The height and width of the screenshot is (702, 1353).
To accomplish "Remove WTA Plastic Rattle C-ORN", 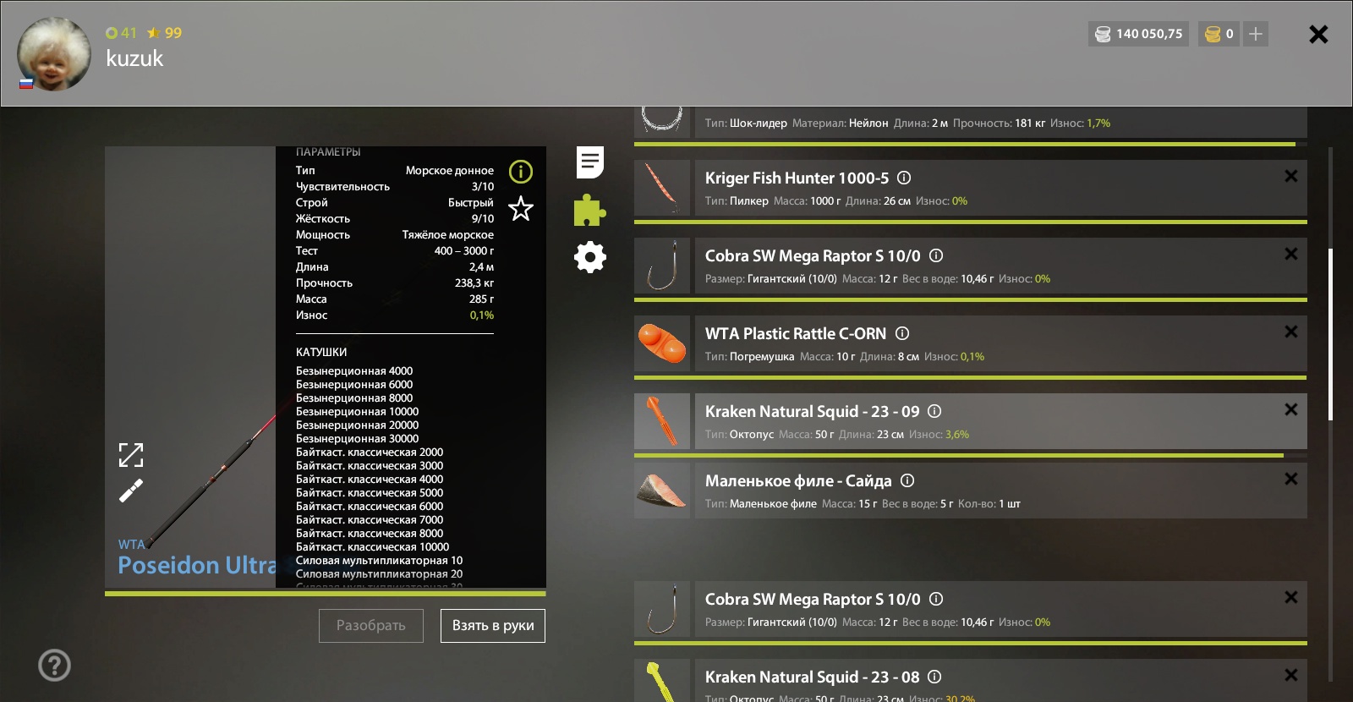I will 1291,332.
